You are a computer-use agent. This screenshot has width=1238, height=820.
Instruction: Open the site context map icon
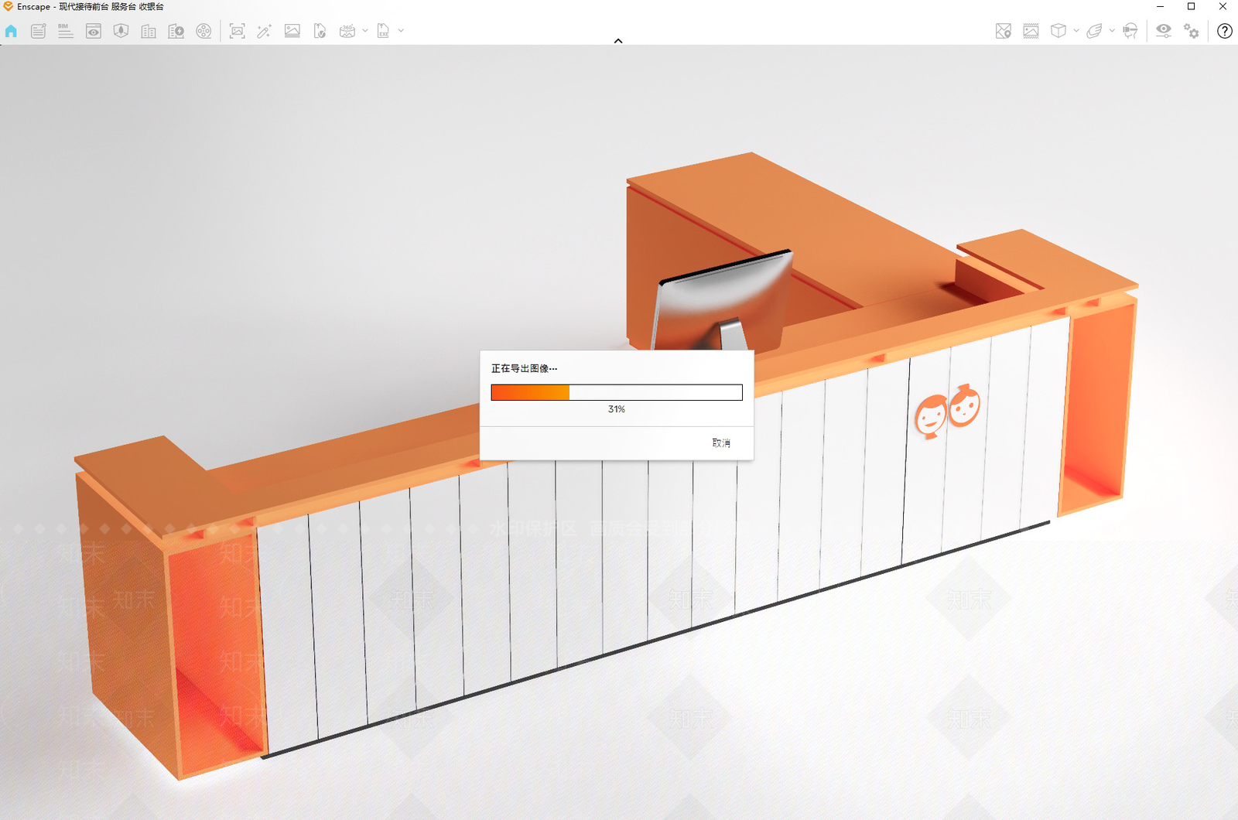click(x=121, y=31)
